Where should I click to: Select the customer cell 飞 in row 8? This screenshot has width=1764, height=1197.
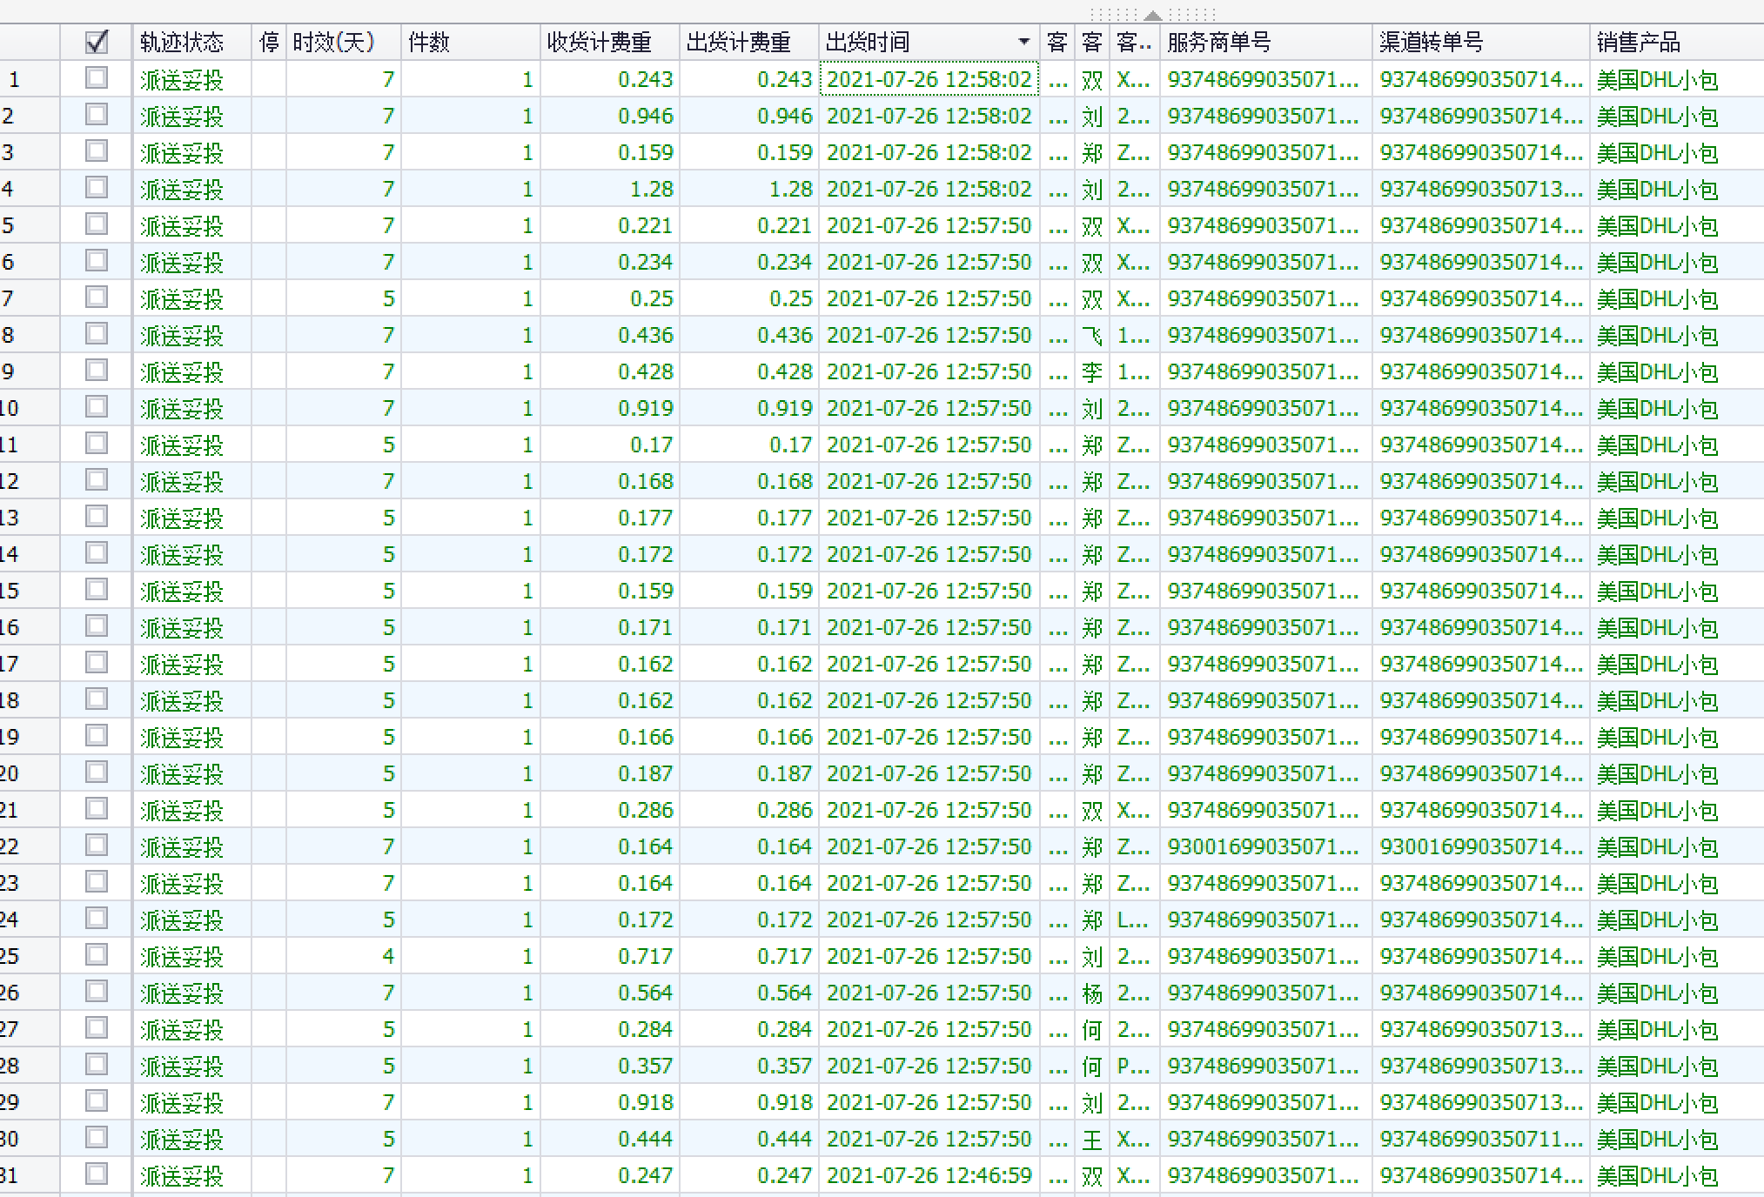1091,335
